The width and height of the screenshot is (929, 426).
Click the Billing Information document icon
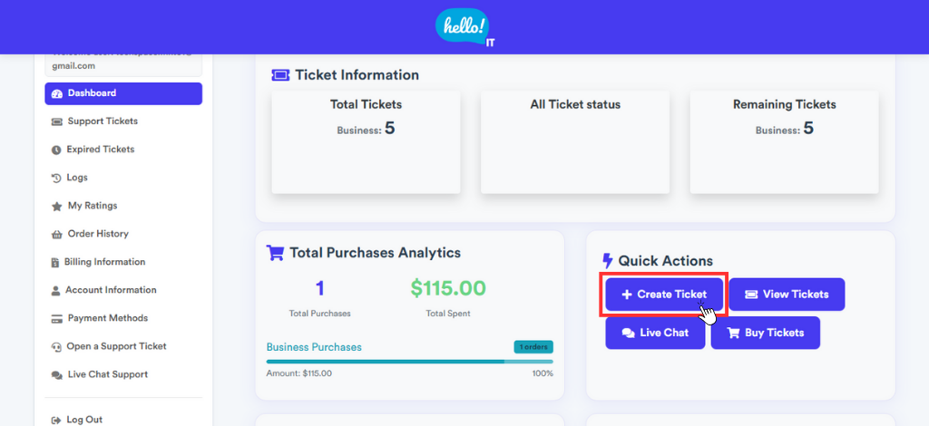pyautogui.click(x=55, y=262)
